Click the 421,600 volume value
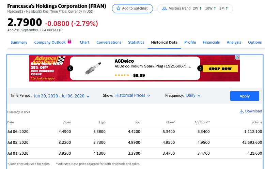265x169 pixels. [x=255, y=153]
